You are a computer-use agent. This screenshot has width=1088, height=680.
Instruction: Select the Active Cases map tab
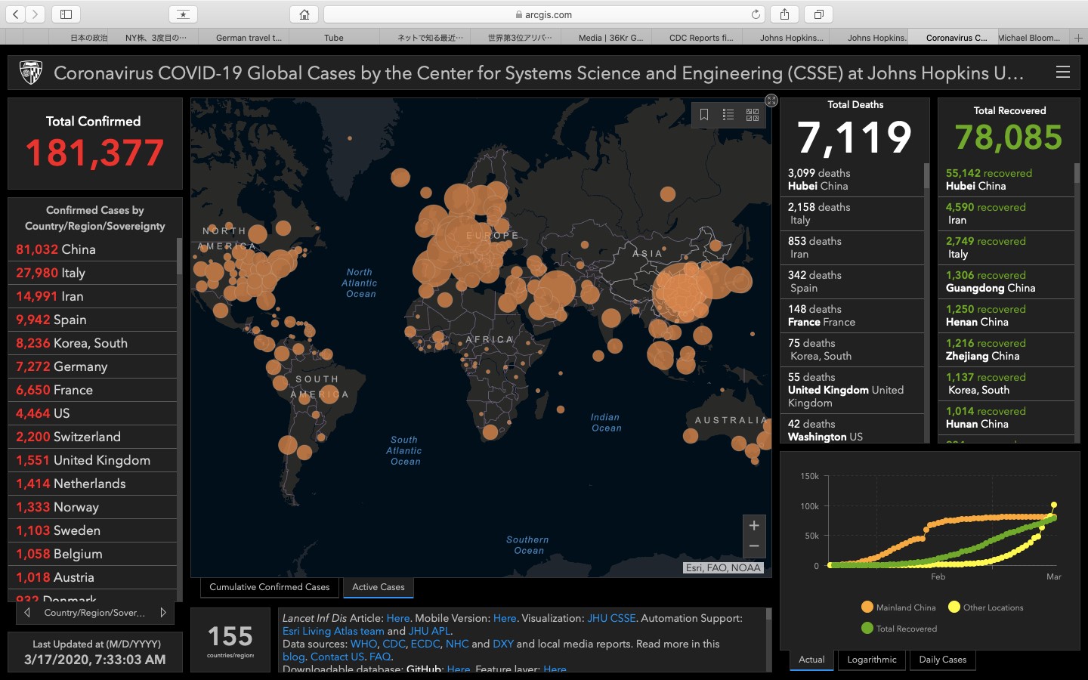(x=379, y=587)
